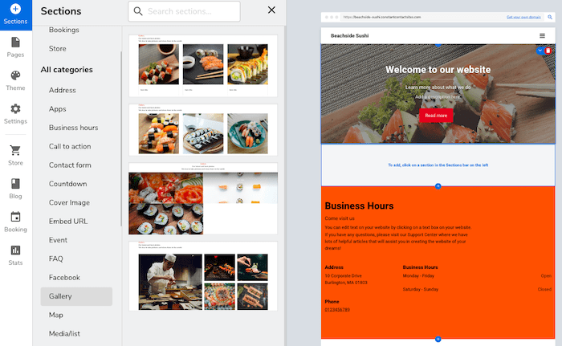Select the Countdown category
The width and height of the screenshot is (562, 346).
[x=67, y=184]
